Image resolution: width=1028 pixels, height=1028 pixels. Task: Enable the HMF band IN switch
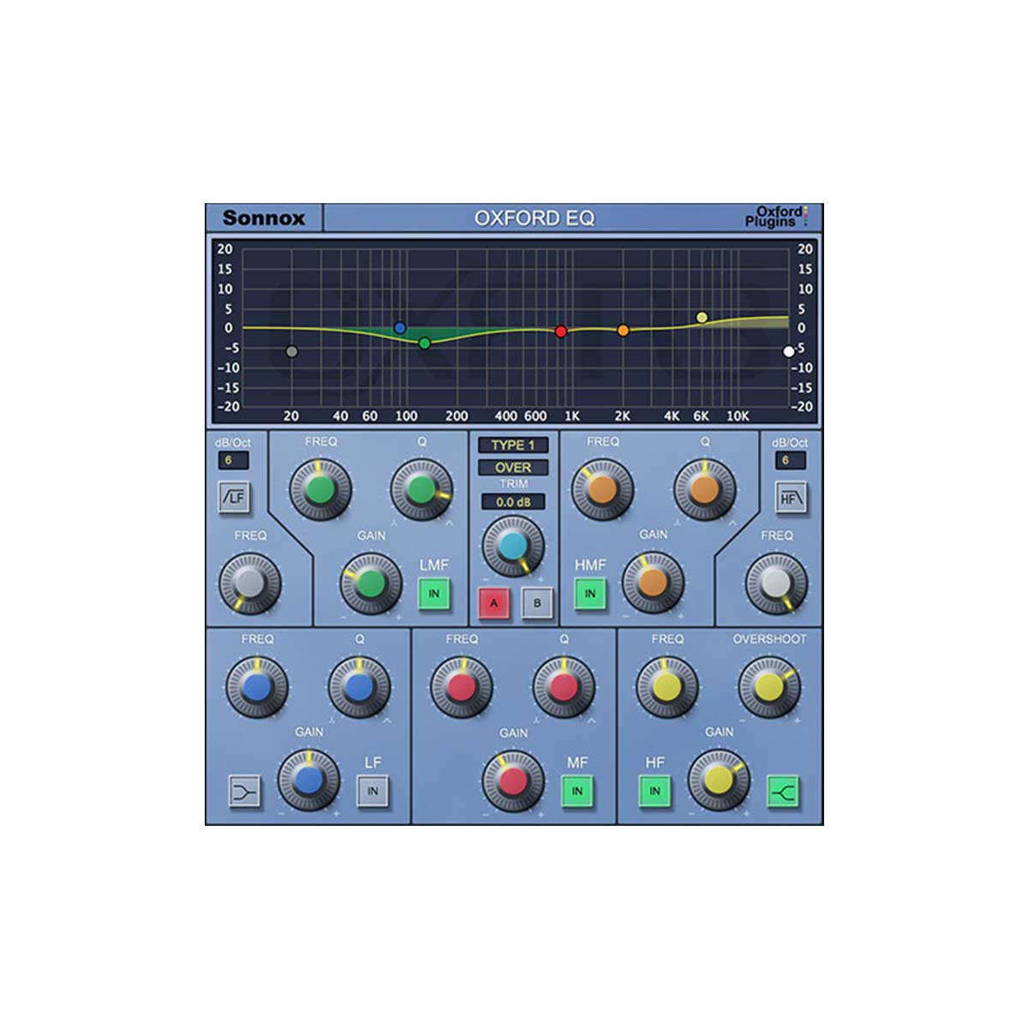click(588, 591)
